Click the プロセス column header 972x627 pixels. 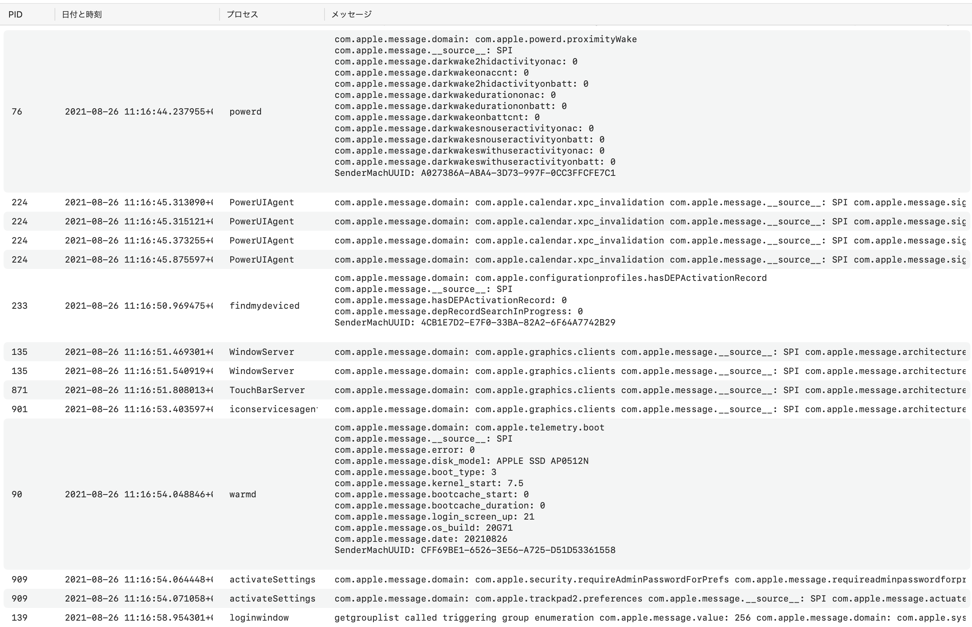pyautogui.click(x=242, y=14)
